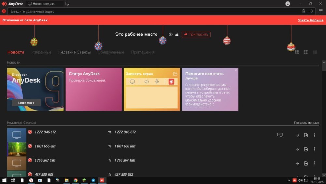Open the AnyDesk hamburger main menu
This screenshot has width=326, height=184.
321,11
